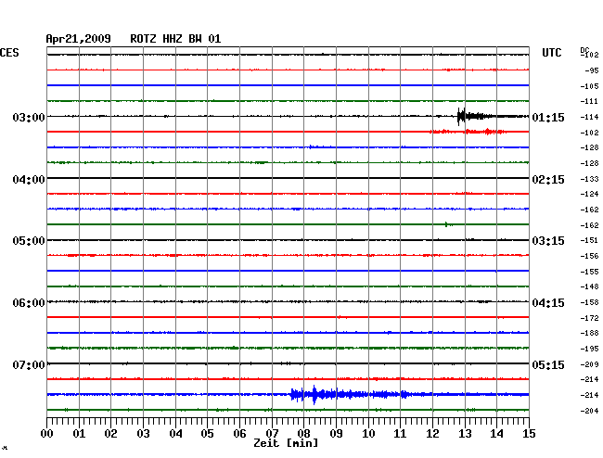The image size is (603, 458).
Task: Click minute label 09 on time axis
Action: (336, 433)
